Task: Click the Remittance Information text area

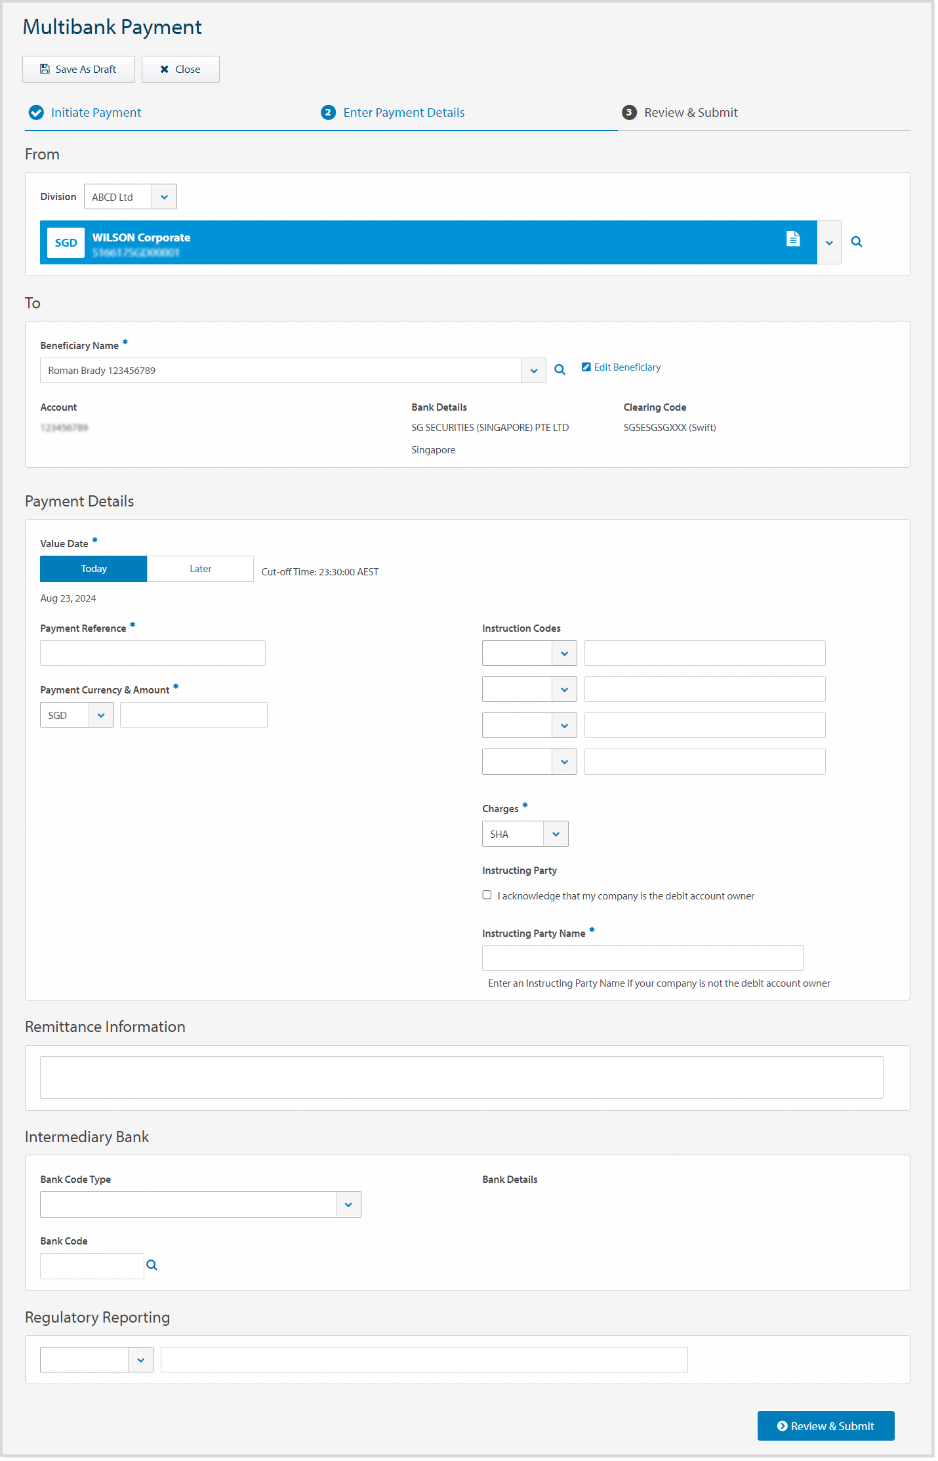Action: tap(462, 1077)
